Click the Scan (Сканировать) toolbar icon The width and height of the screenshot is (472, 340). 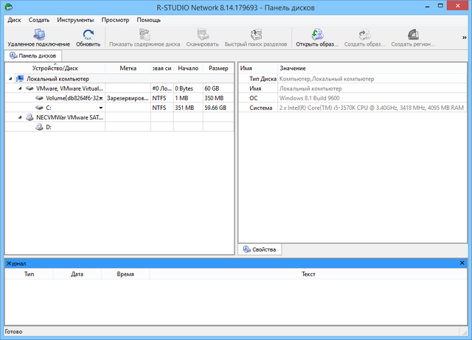(201, 35)
